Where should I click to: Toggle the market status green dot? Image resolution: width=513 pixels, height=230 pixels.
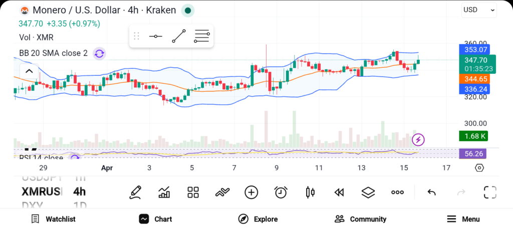pyautogui.click(x=188, y=10)
